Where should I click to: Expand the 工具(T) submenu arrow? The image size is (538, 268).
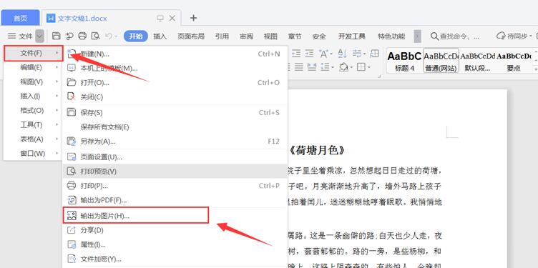[57, 125]
